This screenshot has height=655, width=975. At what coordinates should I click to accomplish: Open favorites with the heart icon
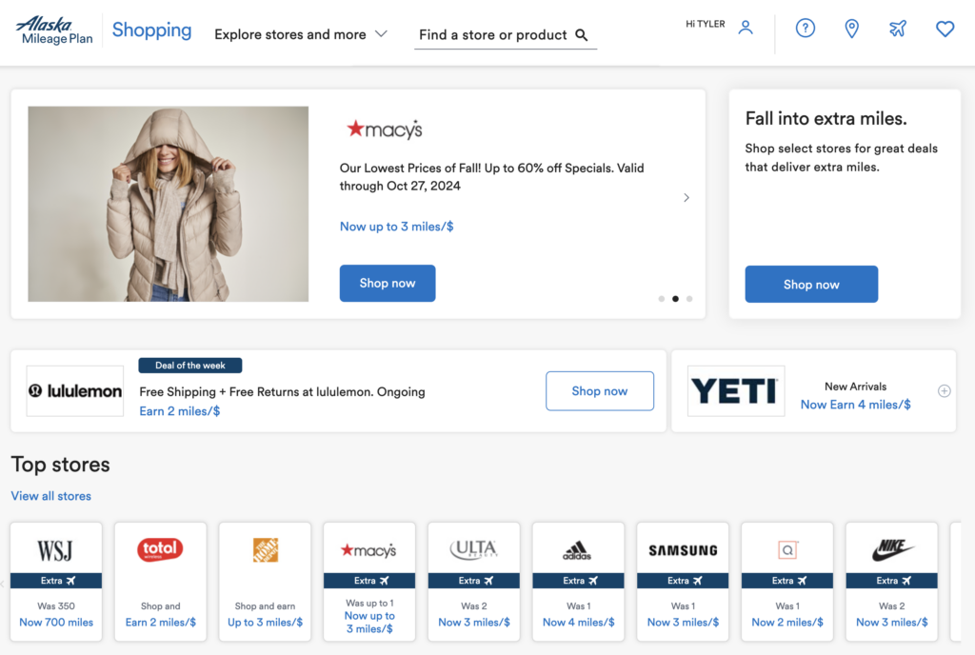pyautogui.click(x=945, y=29)
